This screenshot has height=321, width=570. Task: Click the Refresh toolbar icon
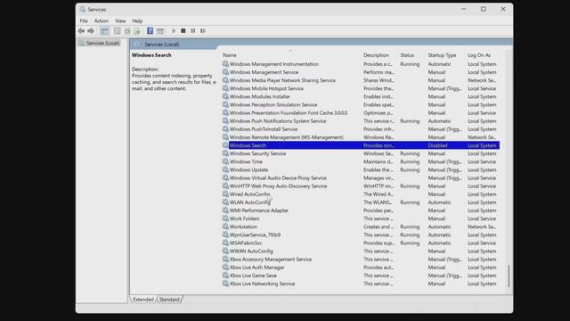[x=127, y=31]
